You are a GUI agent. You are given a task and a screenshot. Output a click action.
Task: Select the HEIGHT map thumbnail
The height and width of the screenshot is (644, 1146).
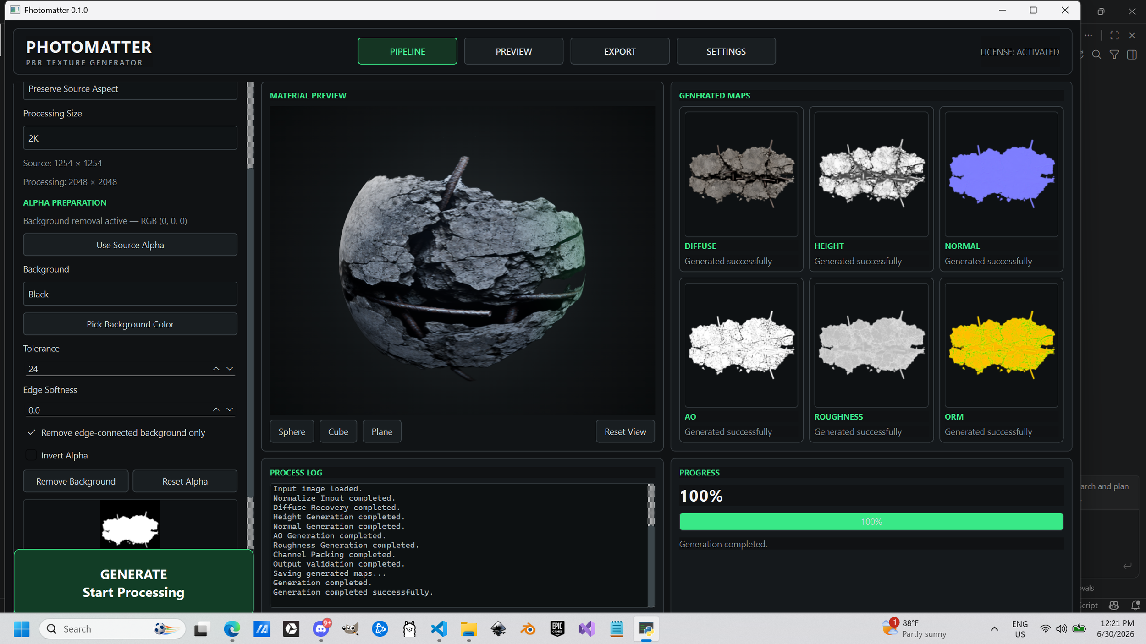(x=871, y=174)
